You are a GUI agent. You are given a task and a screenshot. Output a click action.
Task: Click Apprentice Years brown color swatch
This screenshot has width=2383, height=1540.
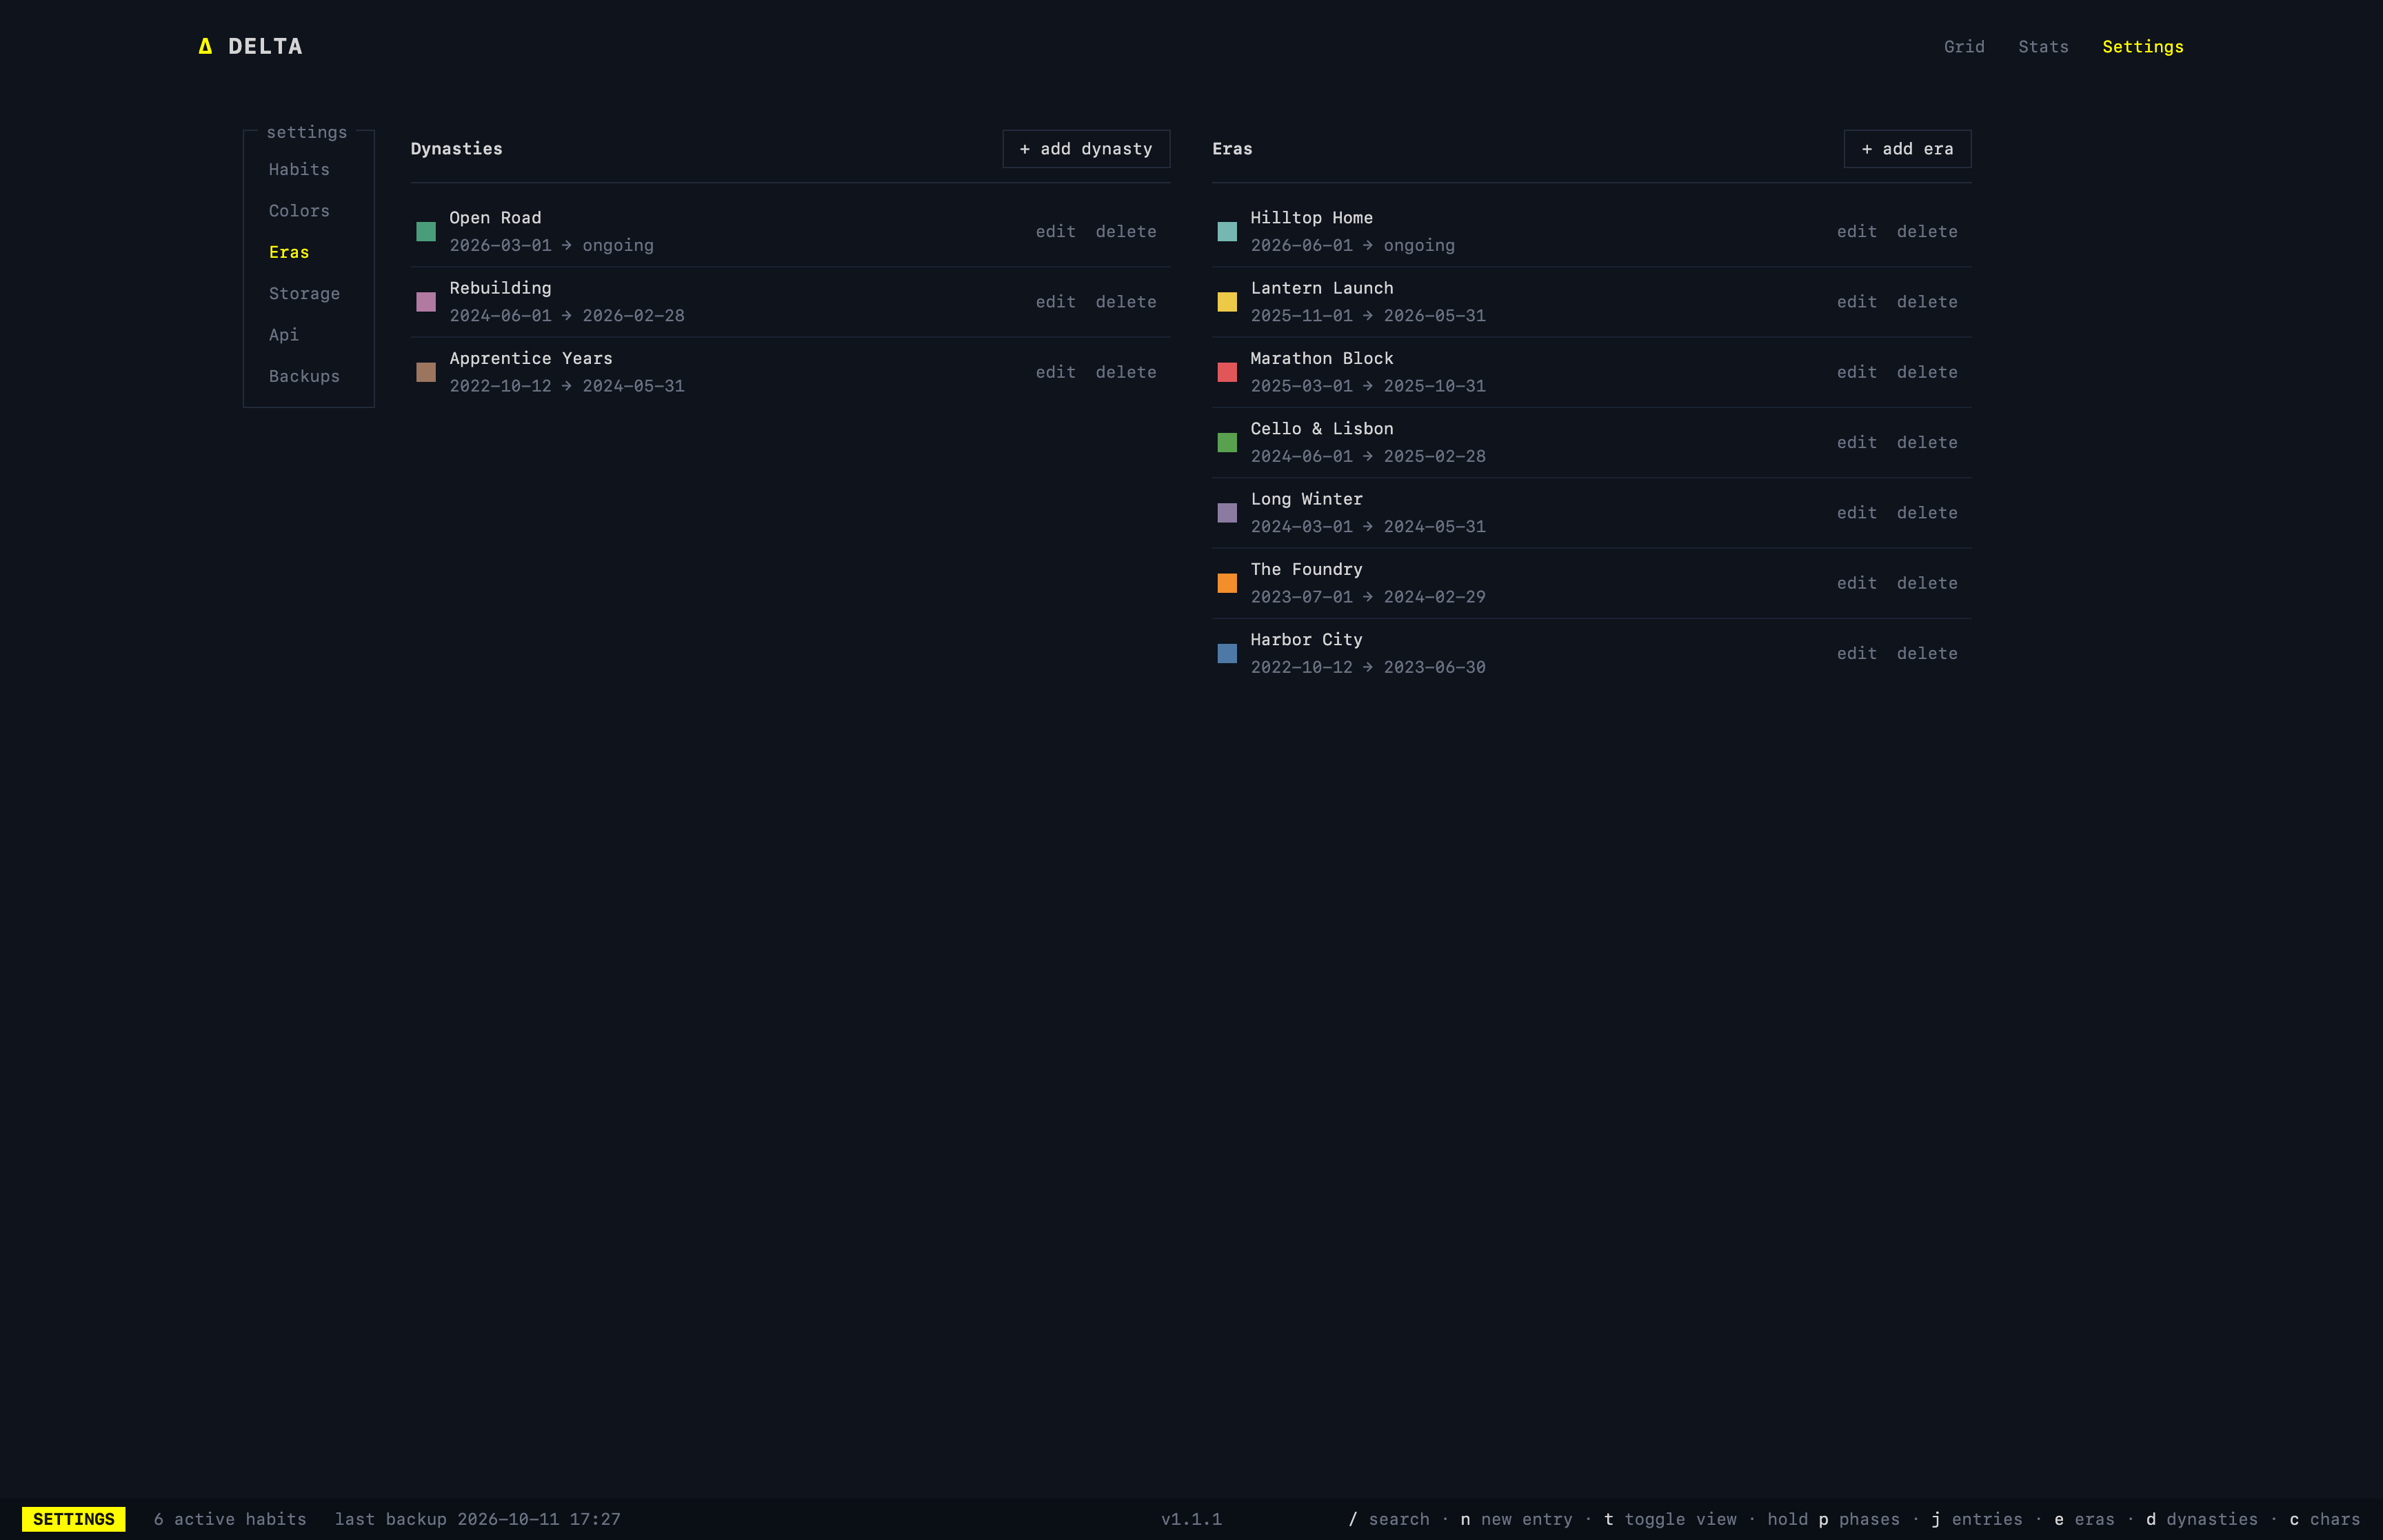click(x=426, y=372)
